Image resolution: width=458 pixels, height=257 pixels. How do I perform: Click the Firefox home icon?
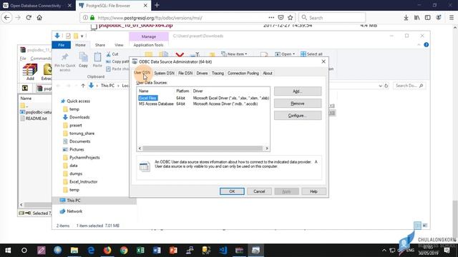pyautogui.click(x=39, y=17)
